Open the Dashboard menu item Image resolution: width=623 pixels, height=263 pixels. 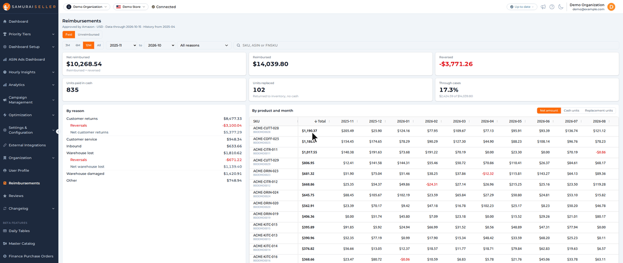29,21
